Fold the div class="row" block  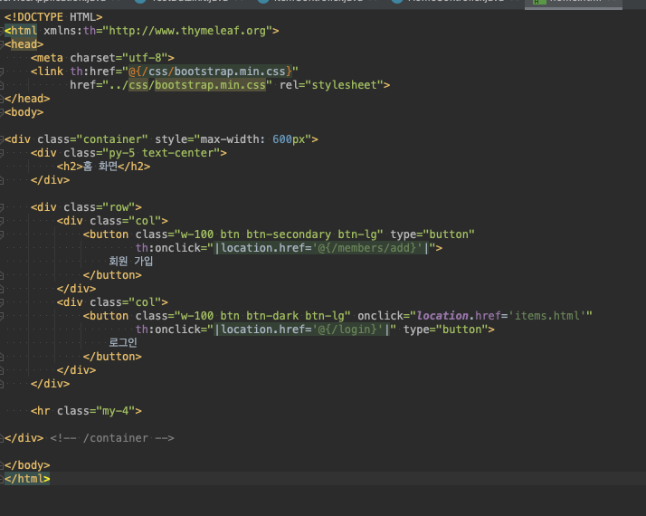pos(1,207)
